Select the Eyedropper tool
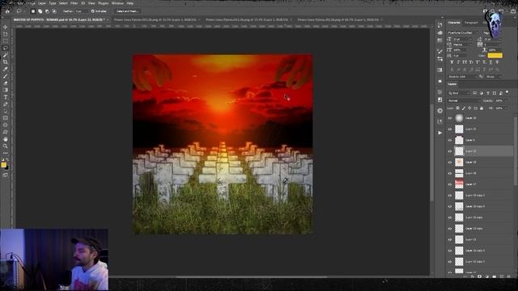Screen dimensions: 518x291 click(6, 69)
